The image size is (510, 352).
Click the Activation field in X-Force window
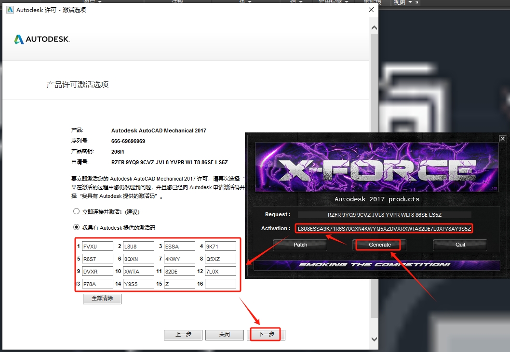tap(384, 229)
